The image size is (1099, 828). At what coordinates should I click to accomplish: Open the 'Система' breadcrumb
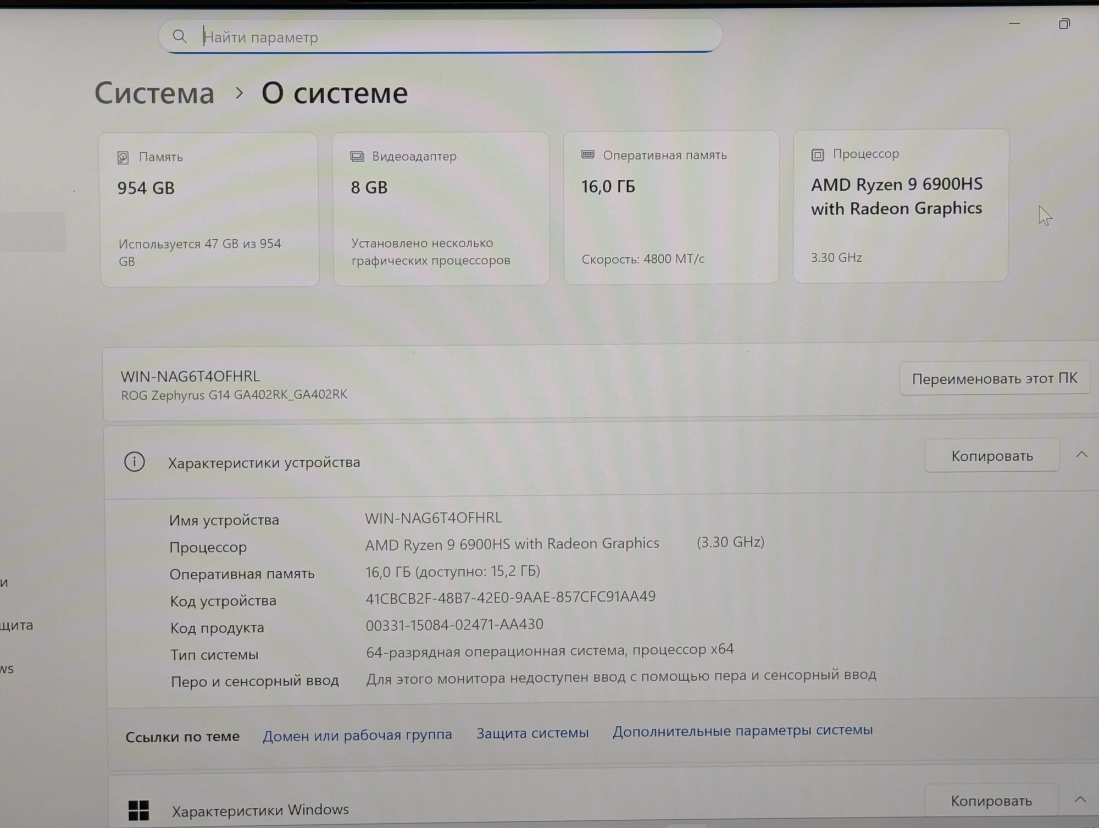tap(154, 93)
